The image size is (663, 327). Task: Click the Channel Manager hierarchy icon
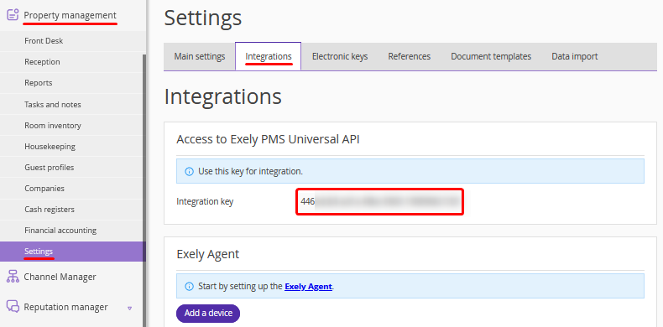(13, 277)
